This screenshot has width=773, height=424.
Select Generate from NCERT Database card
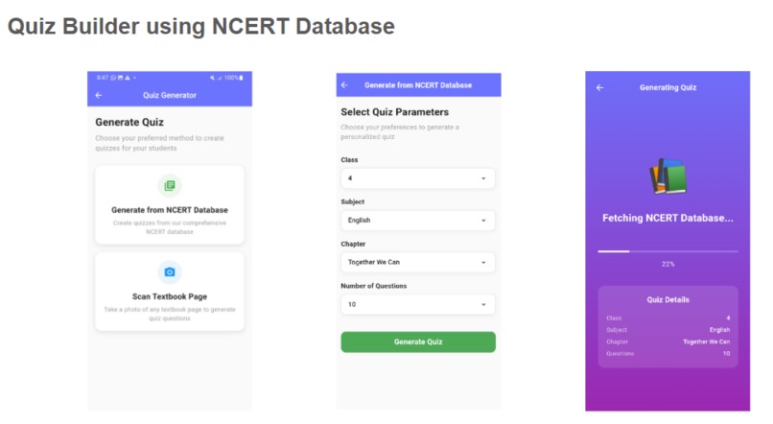(x=170, y=204)
